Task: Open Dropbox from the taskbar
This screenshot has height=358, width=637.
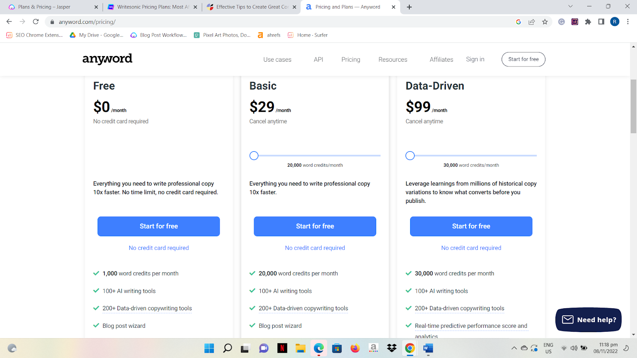Action: (x=392, y=348)
